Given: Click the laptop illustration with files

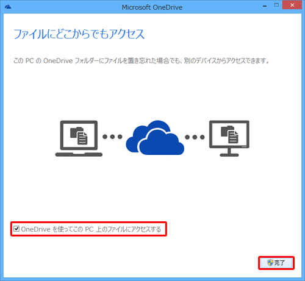Looking at the screenshot, I should 79,138.
